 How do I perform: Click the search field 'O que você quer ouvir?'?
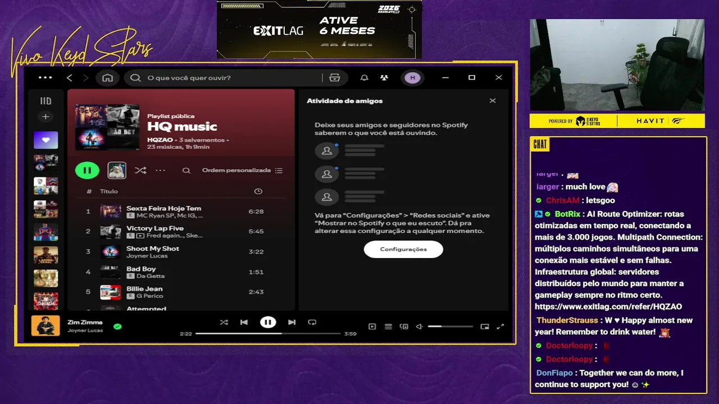point(225,77)
